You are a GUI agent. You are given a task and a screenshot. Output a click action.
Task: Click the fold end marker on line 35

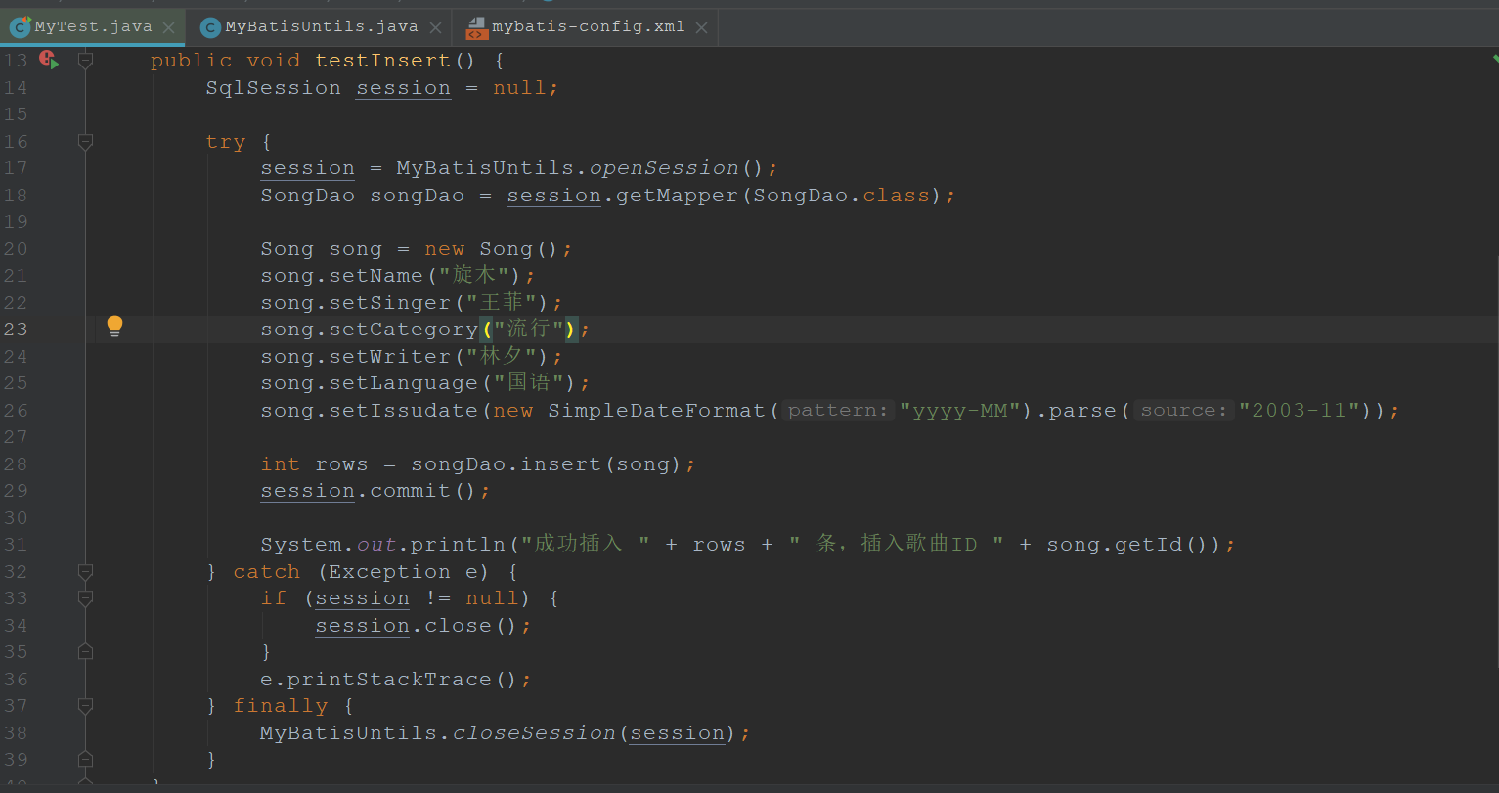click(x=85, y=651)
